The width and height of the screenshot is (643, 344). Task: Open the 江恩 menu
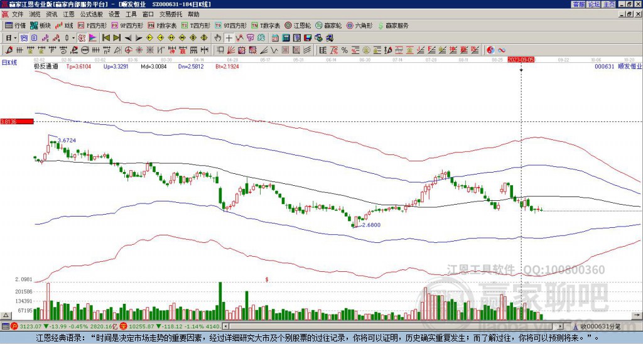(x=69, y=14)
